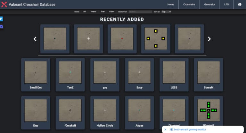Show All crosshairs filter
Image resolution: width=246 pixels, height=133 pixels.
pos(85,12)
